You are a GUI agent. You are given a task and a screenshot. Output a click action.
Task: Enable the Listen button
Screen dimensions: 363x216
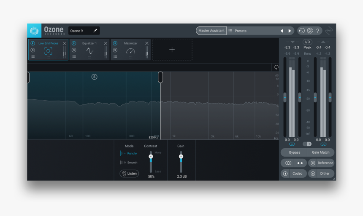point(129,173)
